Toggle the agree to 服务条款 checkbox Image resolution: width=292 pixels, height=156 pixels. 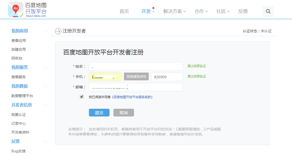click(81, 97)
